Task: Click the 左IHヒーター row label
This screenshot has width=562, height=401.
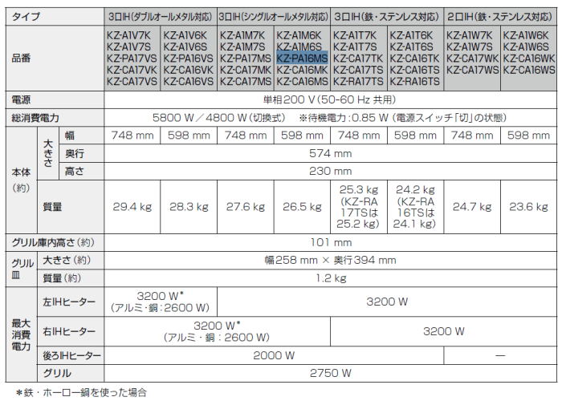Action: coord(69,302)
